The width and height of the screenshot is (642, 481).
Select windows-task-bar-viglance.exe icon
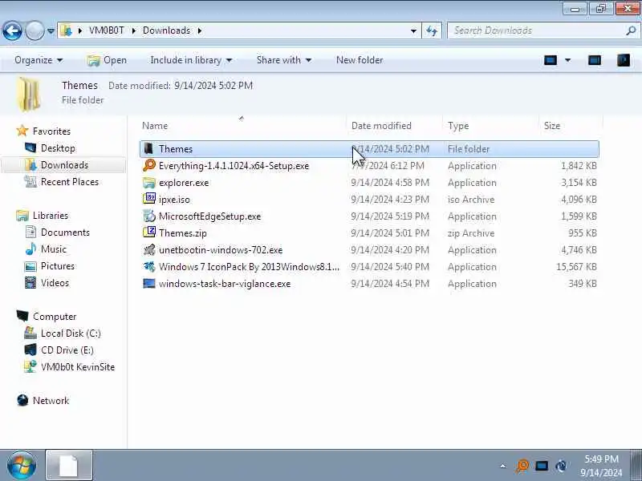point(149,284)
